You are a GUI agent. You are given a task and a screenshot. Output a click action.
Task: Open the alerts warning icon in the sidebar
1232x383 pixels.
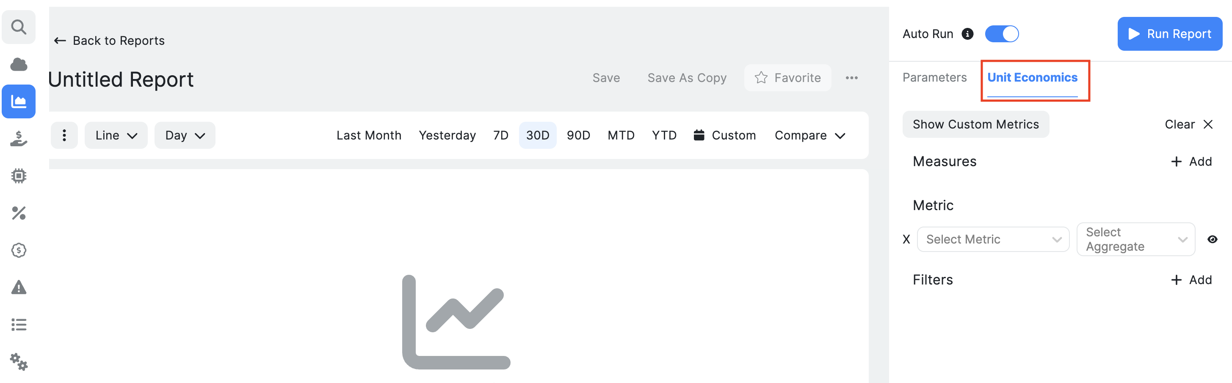tap(19, 287)
